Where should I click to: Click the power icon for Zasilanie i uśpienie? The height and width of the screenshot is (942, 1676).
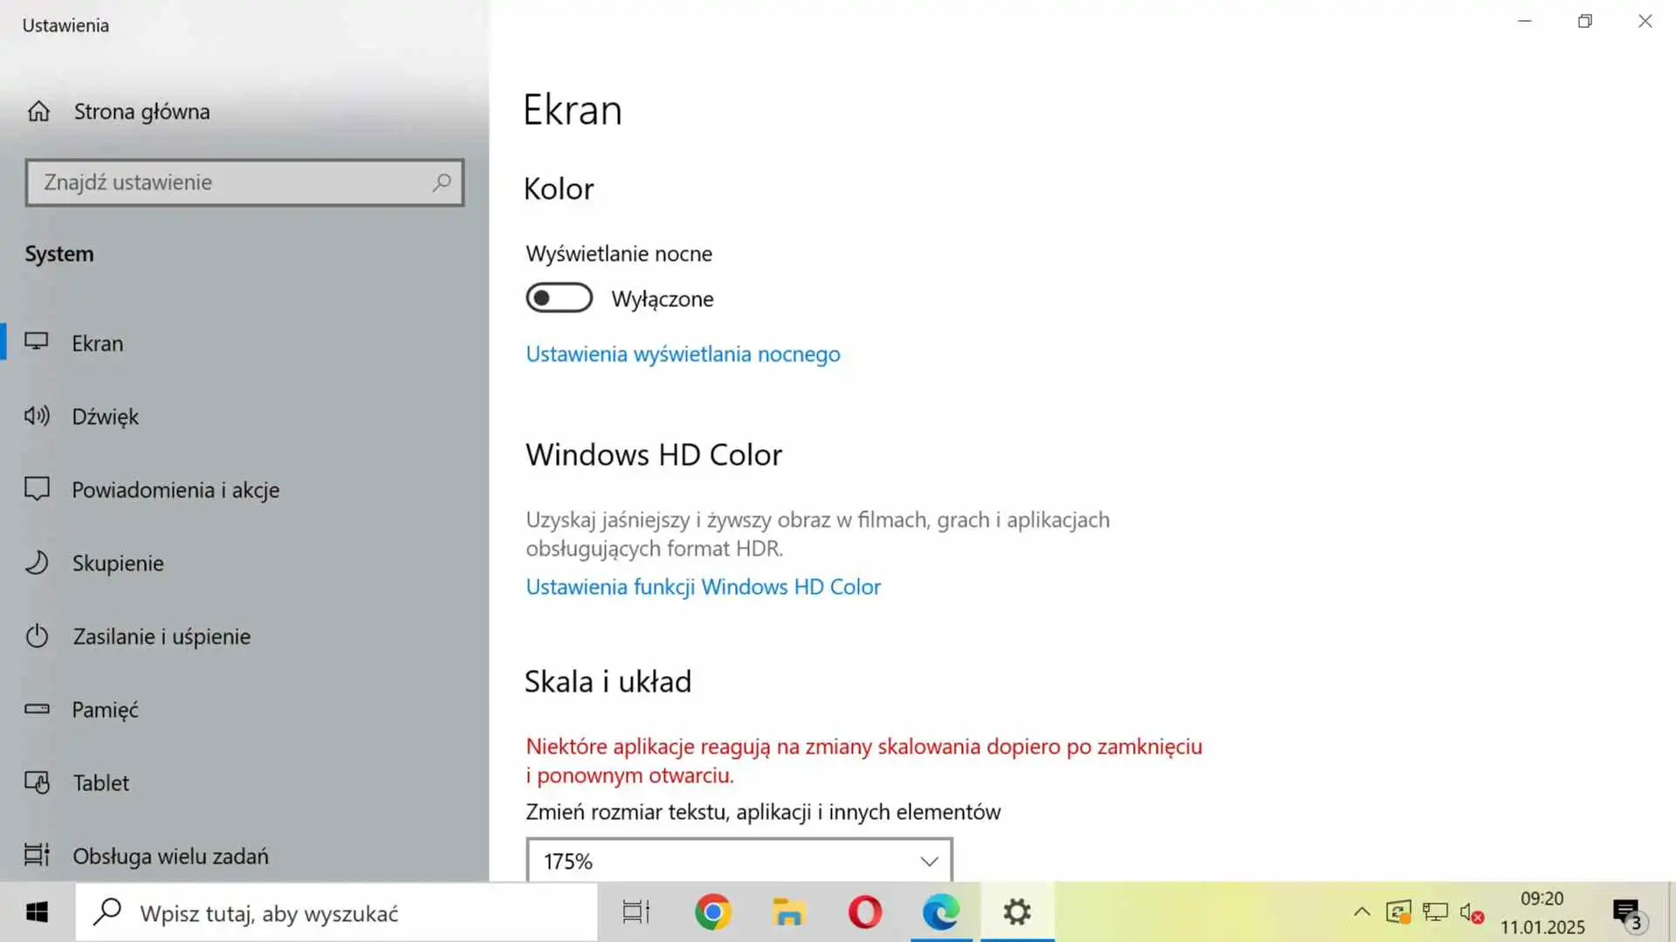coord(37,636)
